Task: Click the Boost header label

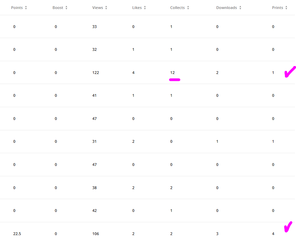Action: point(58,8)
